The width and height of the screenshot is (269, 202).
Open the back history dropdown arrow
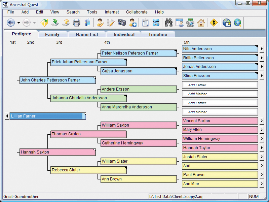18,23
